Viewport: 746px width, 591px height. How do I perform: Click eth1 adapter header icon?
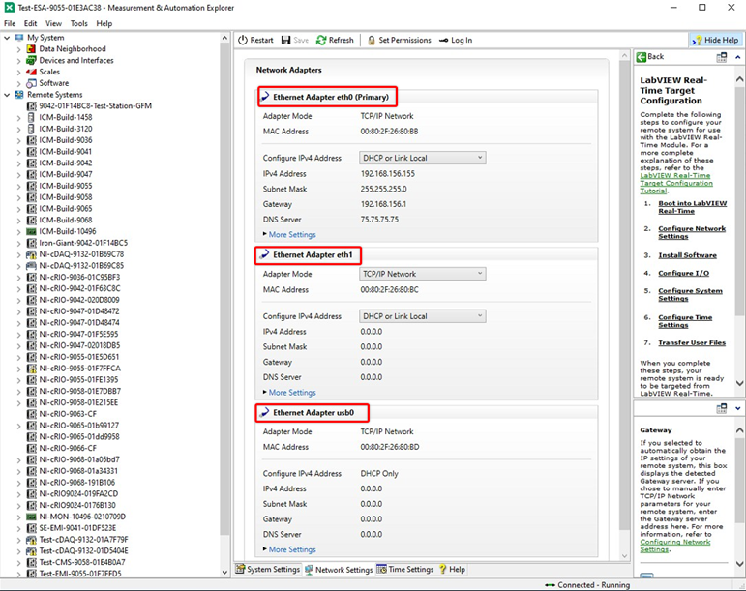pos(265,254)
